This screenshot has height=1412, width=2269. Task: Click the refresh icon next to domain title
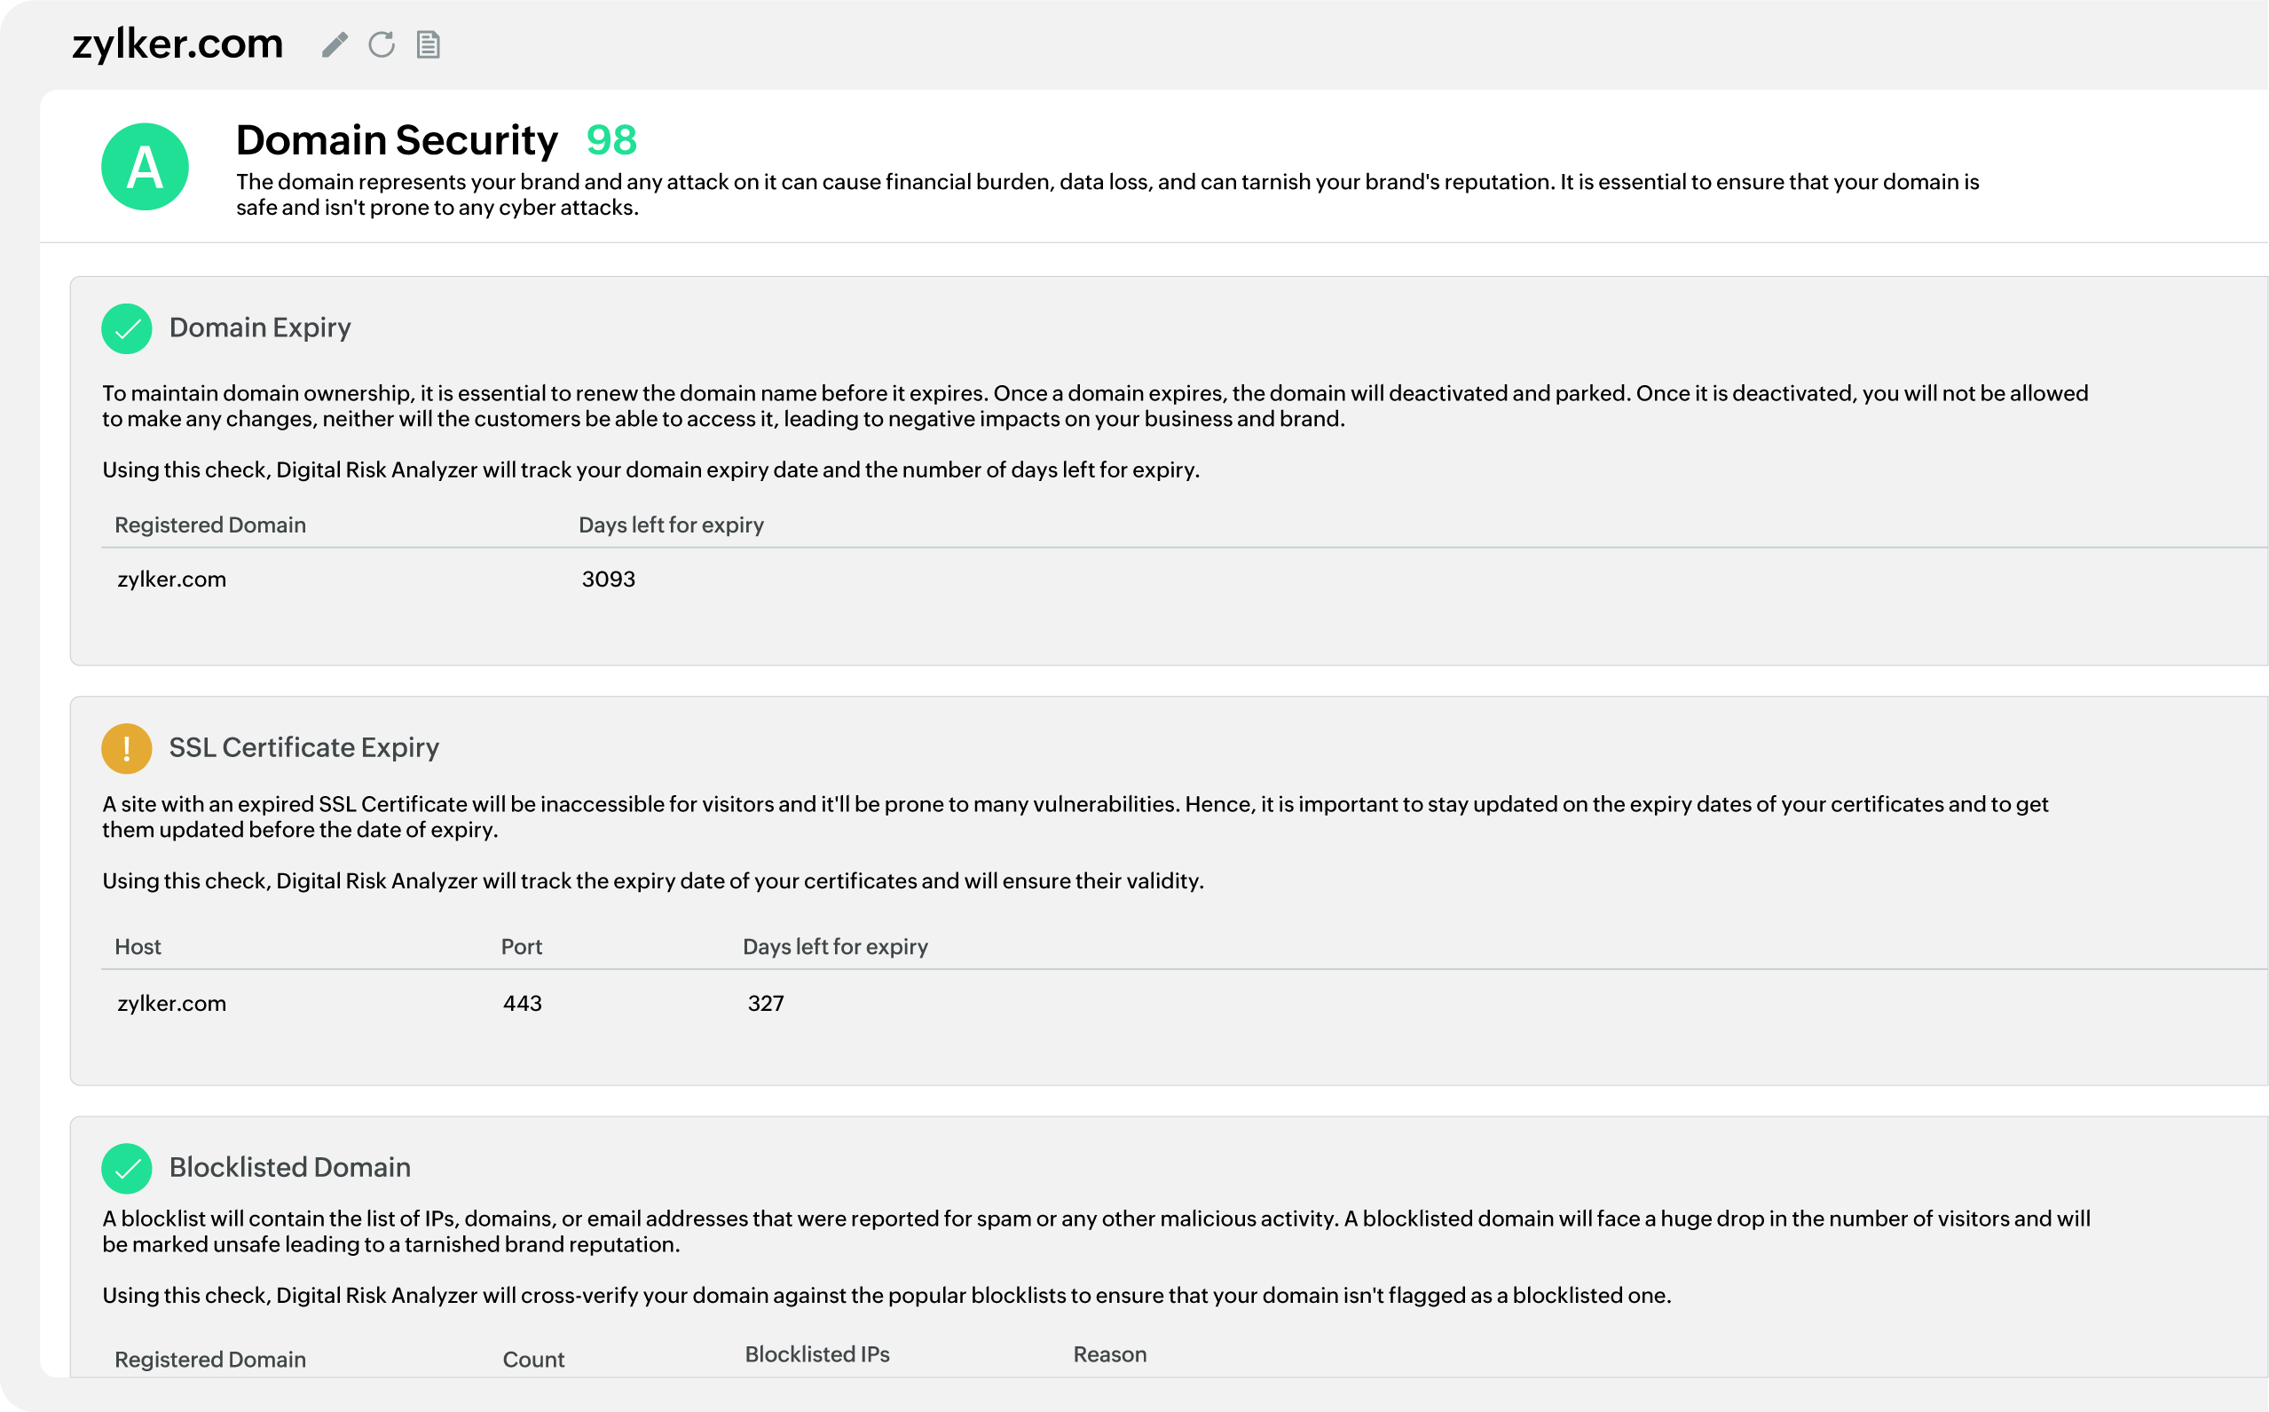(381, 45)
